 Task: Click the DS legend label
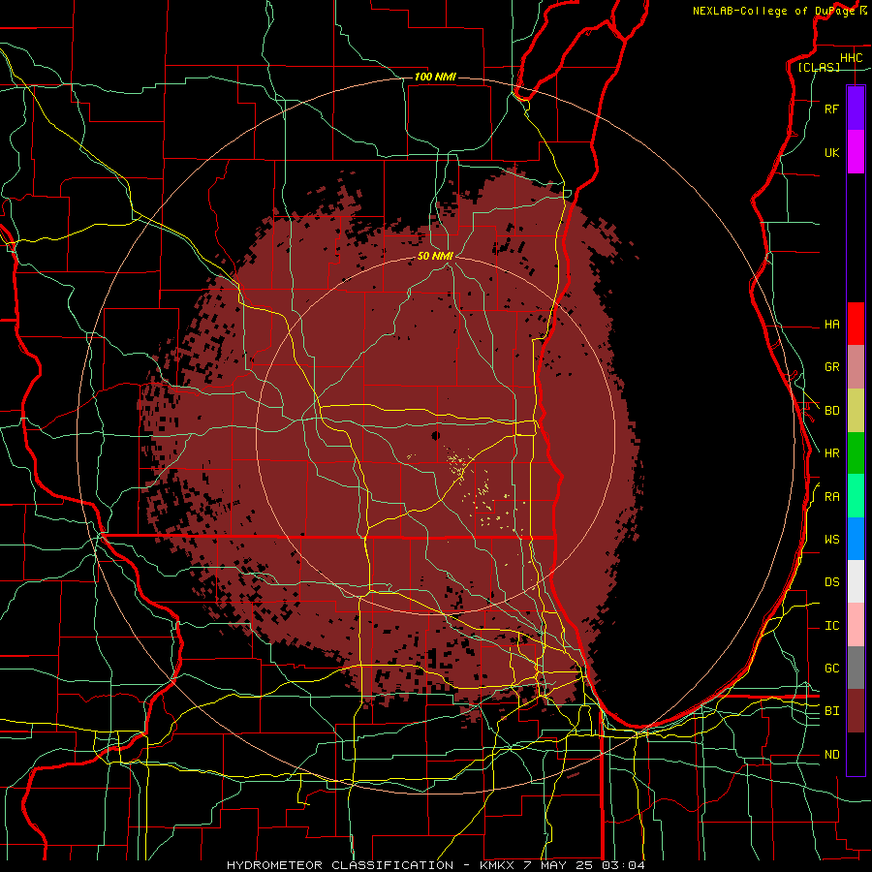(x=831, y=582)
